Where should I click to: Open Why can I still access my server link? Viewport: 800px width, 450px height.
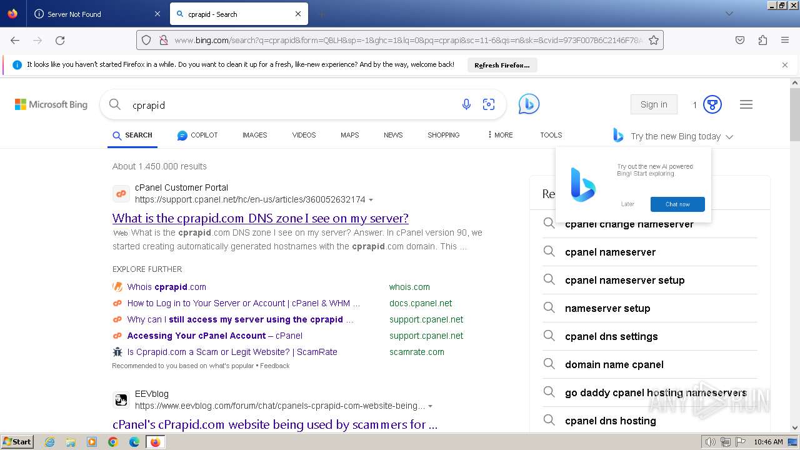(241, 319)
